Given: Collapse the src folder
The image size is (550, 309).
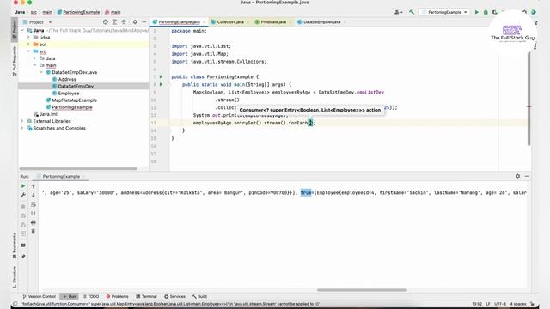Looking at the screenshot, I should 28,51.
